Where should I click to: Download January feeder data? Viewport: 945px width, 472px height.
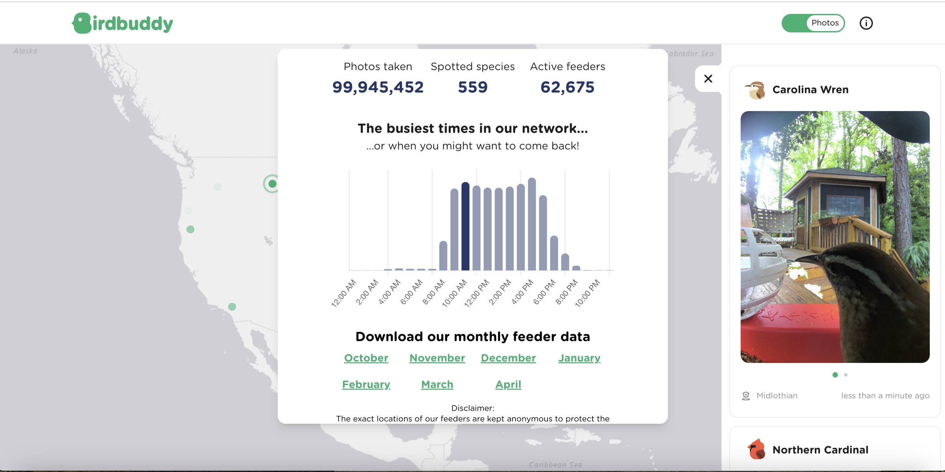tap(579, 358)
